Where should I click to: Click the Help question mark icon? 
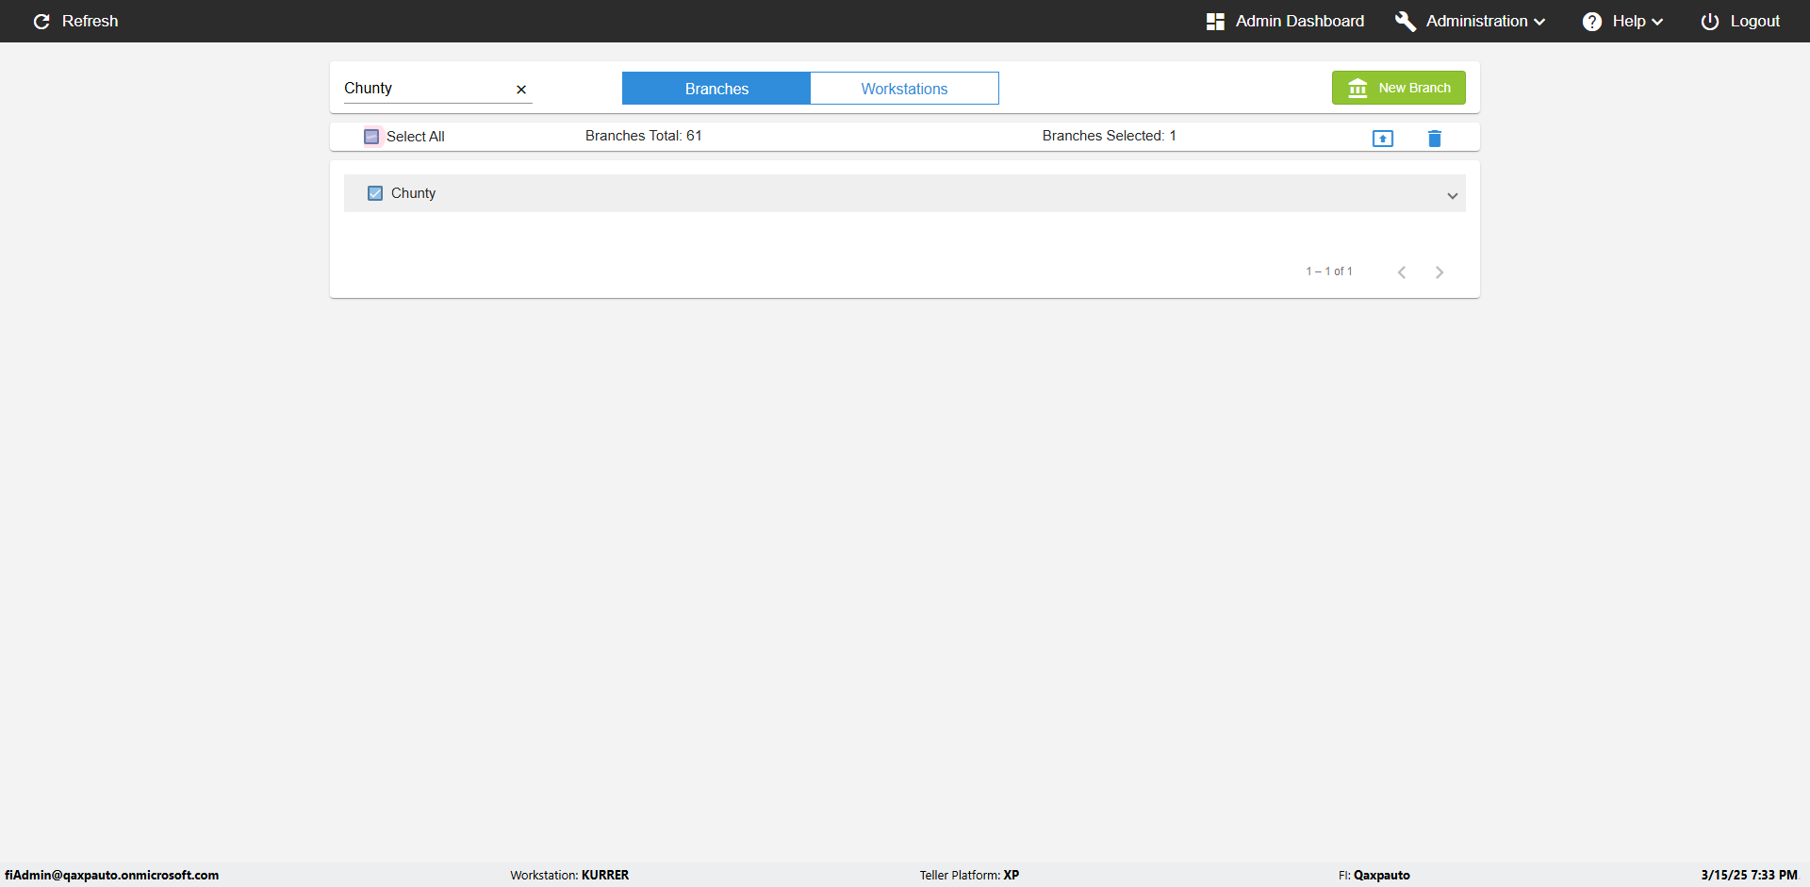pos(1592,22)
